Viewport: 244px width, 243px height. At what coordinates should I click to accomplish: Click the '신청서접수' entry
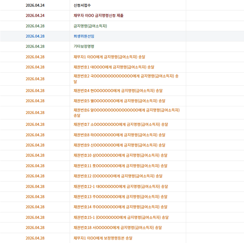tap(82, 5)
